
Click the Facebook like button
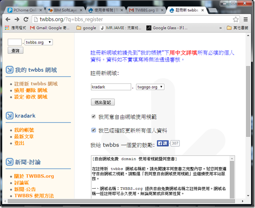[163, 143]
